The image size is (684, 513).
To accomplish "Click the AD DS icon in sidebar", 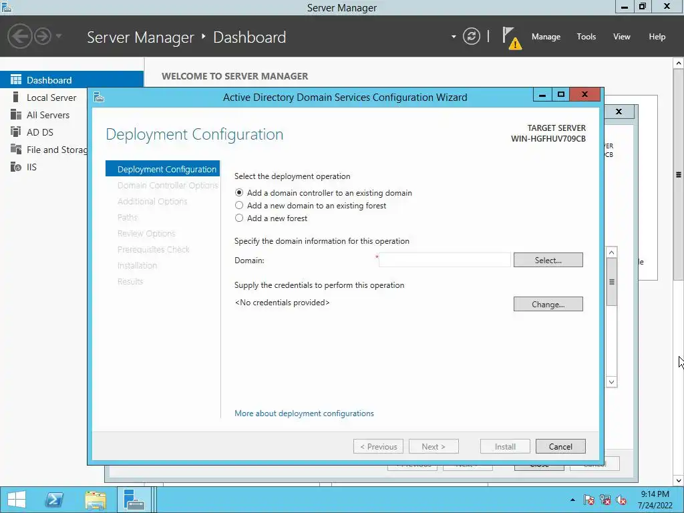I will [x=16, y=132].
